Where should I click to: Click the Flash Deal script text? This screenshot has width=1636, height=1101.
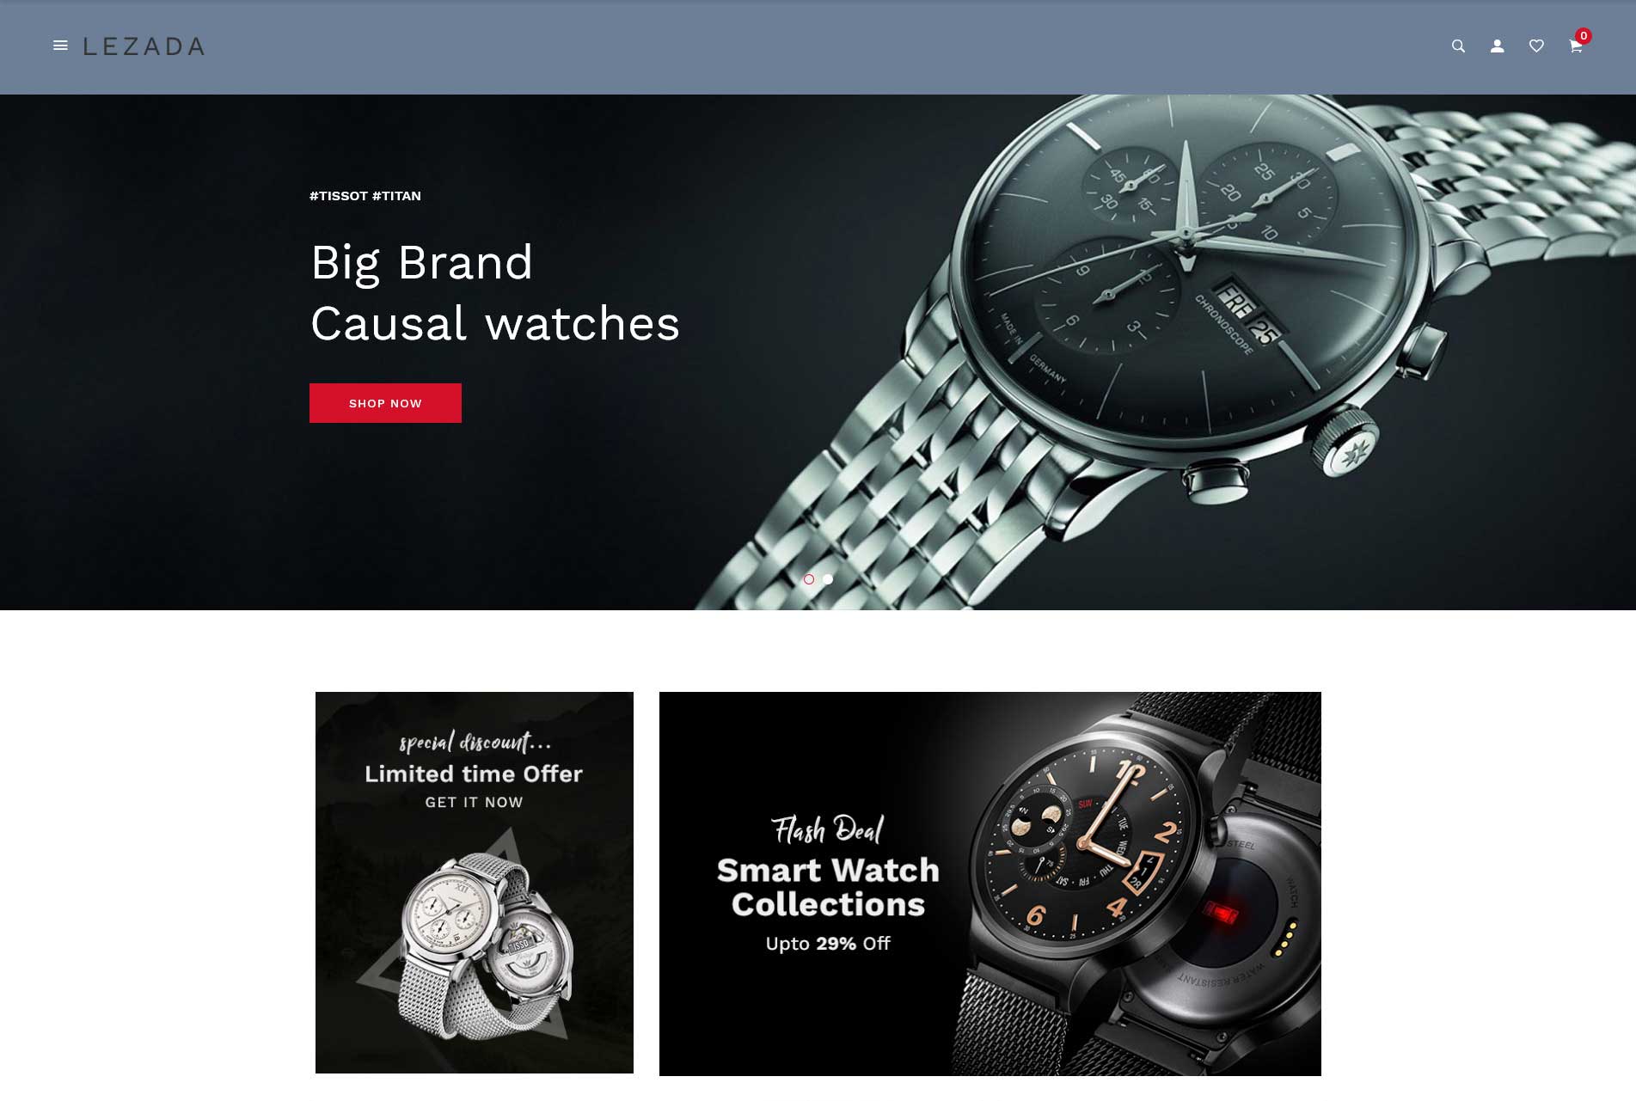(x=827, y=829)
